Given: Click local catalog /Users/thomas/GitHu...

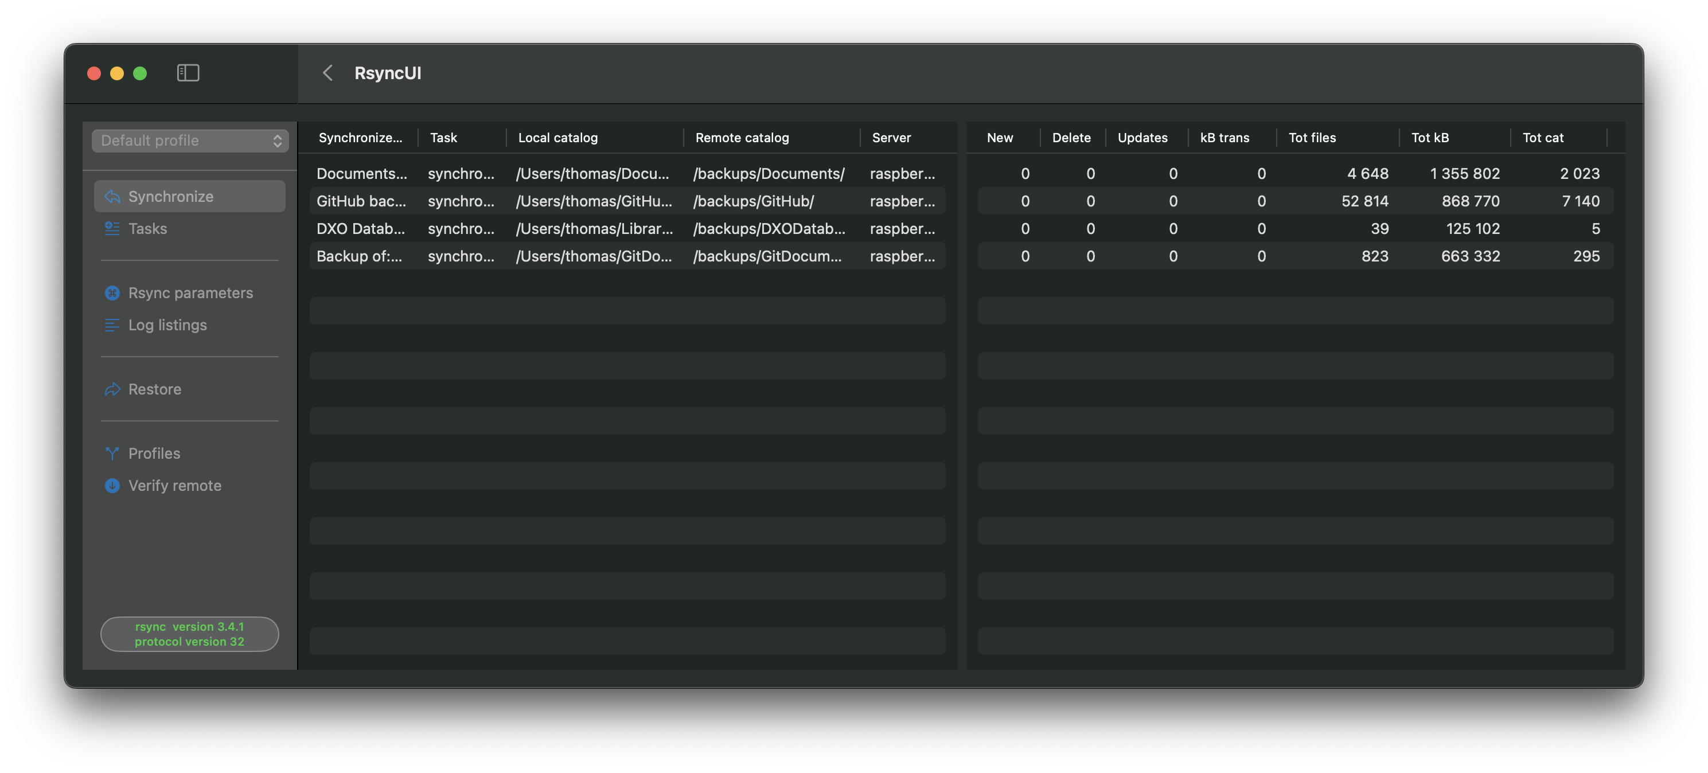Looking at the screenshot, I should tap(594, 201).
